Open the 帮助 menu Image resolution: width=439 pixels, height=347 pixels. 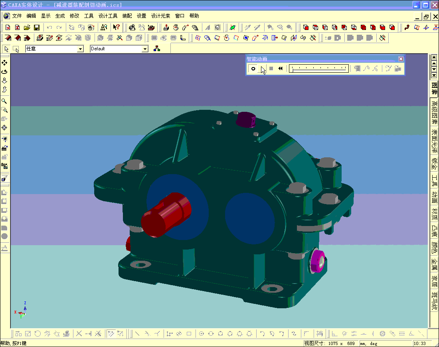(x=194, y=16)
